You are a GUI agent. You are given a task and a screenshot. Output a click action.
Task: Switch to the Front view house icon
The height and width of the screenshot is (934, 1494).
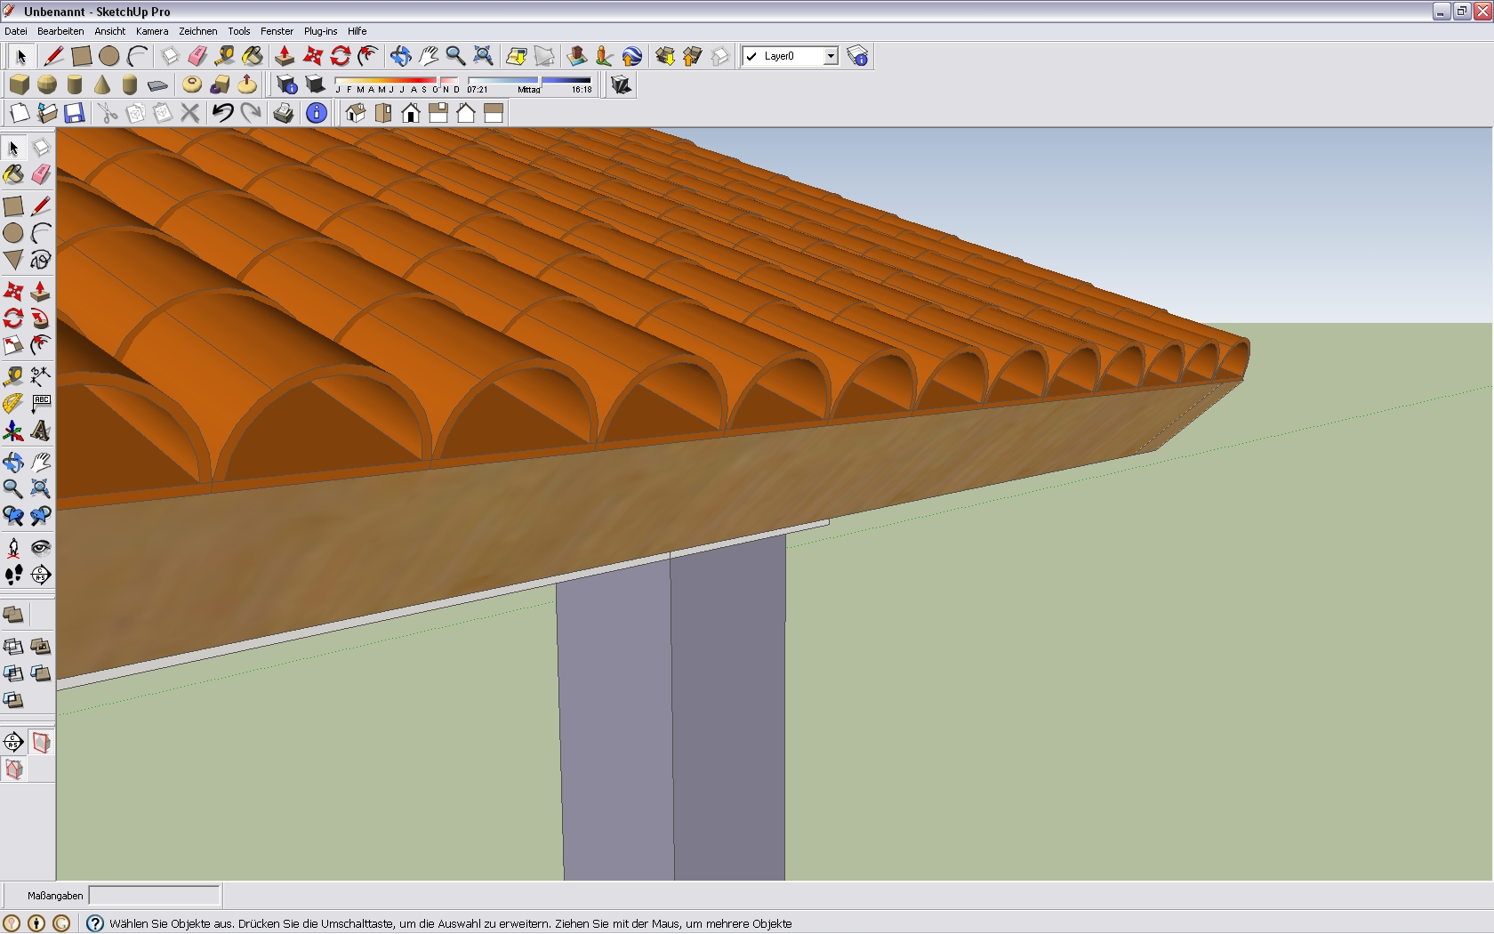pos(411,113)
